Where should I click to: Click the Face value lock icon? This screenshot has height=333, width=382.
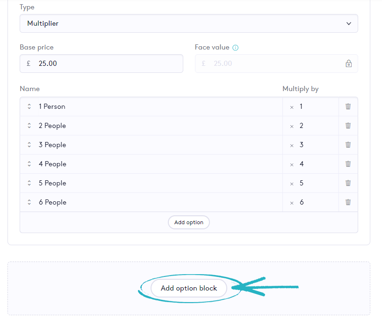click(x=348, y=64)
